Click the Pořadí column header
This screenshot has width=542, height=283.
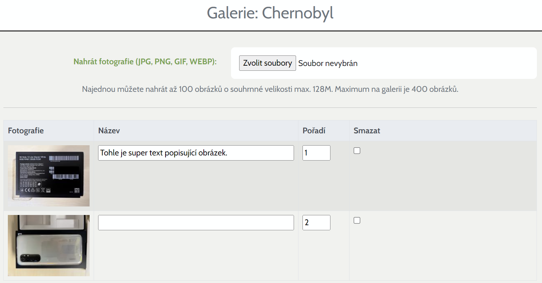pos(314,131)
